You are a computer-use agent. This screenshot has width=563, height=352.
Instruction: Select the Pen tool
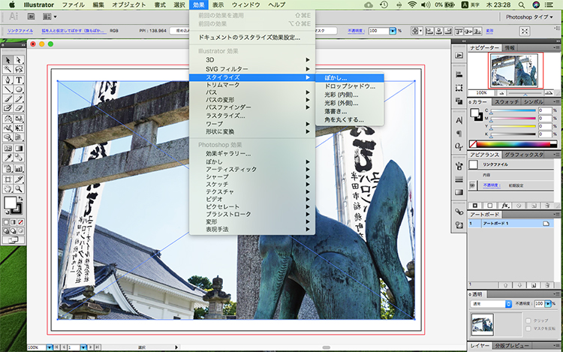8,80
